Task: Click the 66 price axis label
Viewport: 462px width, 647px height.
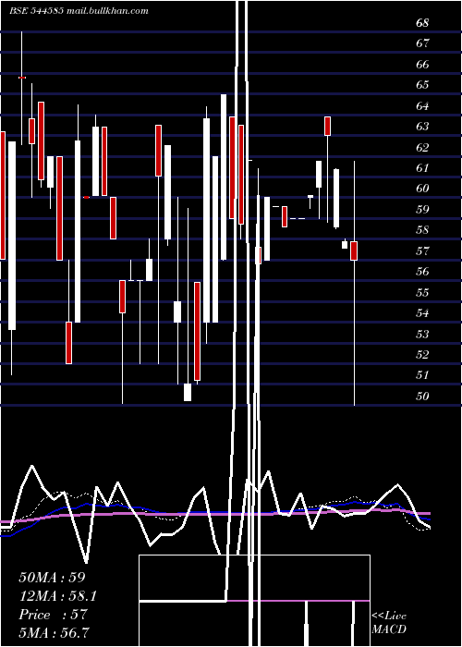Action: pyautogui.click(x=422, y=65)
